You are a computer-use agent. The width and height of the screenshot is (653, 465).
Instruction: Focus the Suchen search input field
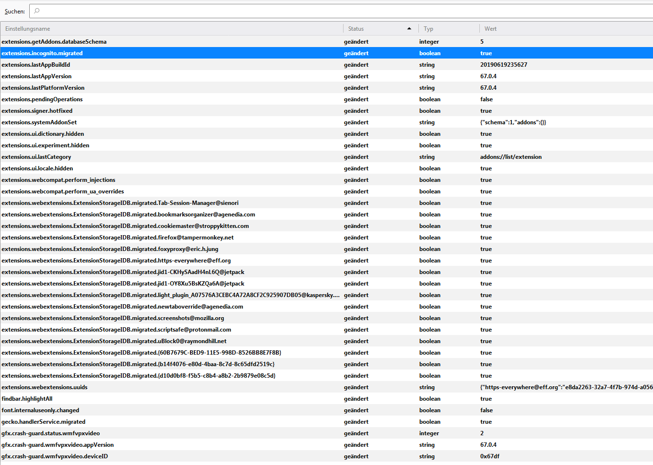[x=336, y=11]
